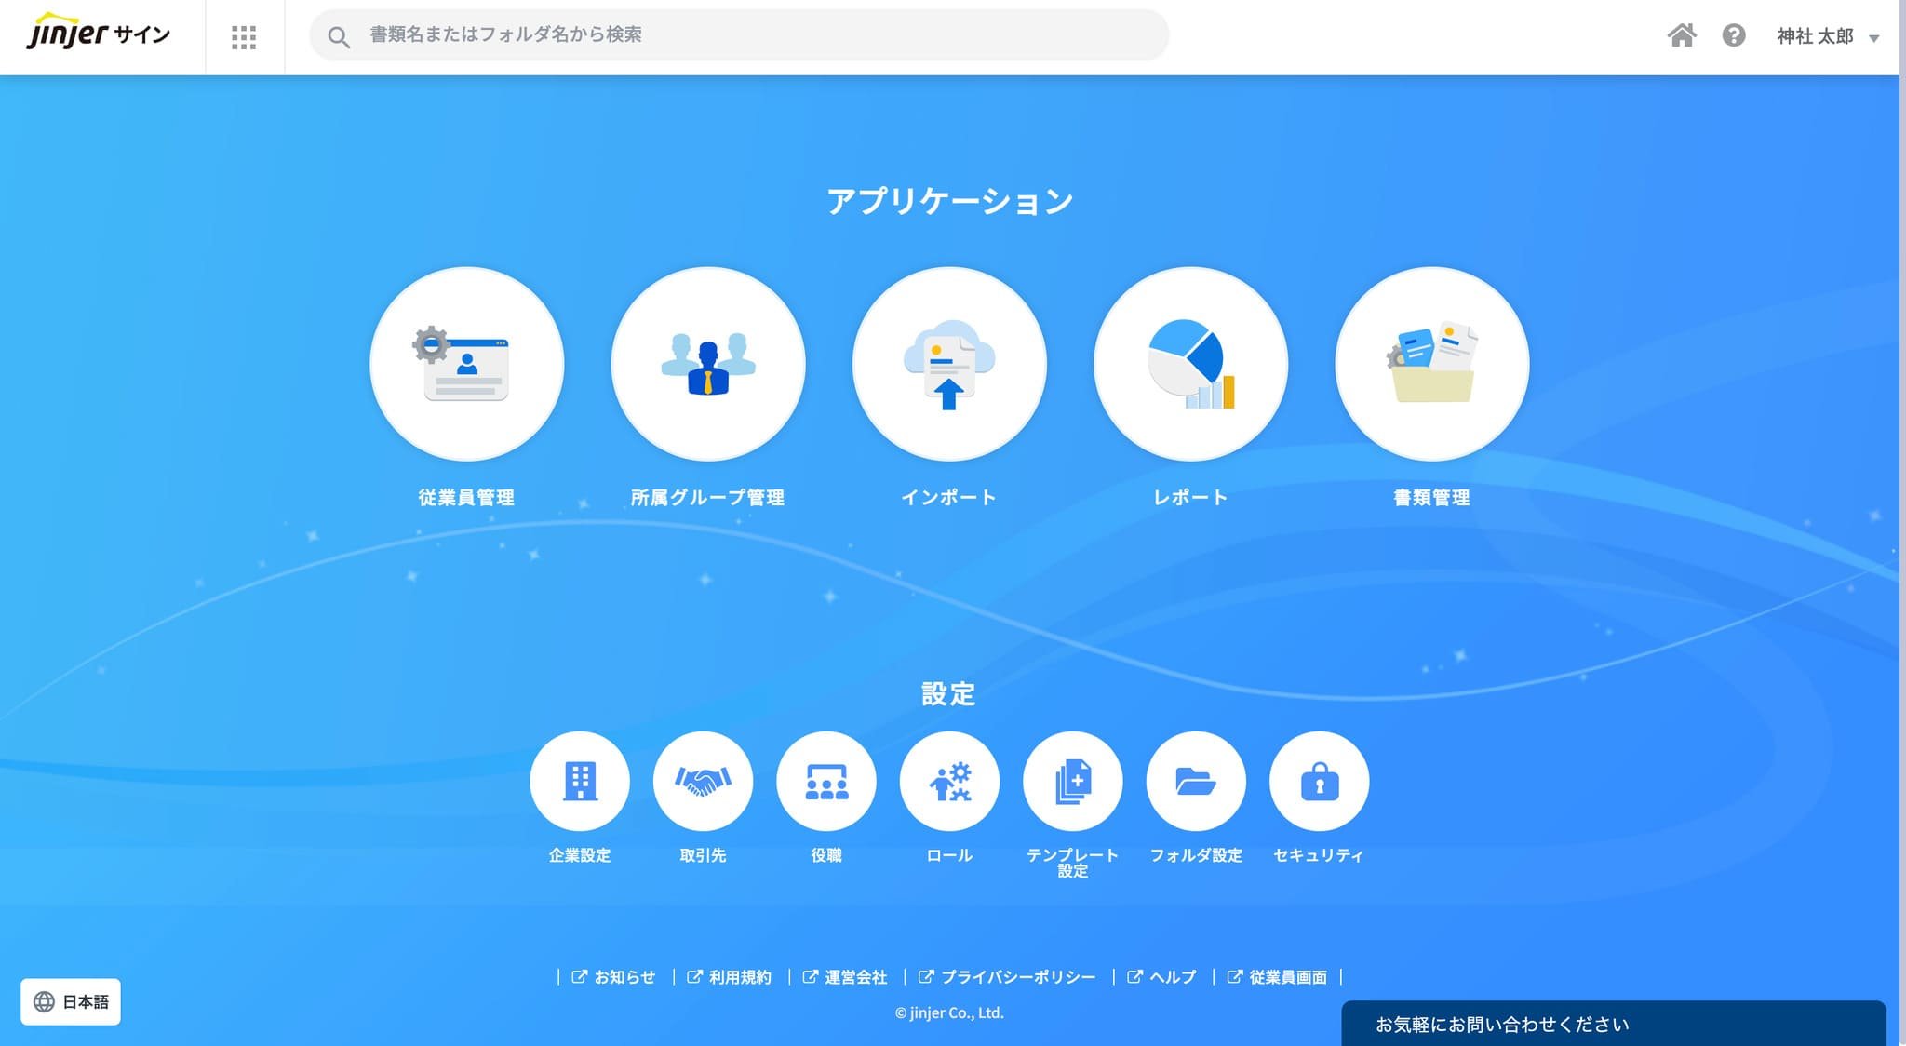This screenshot has height=1046, width=1906.
Task: Open the 従業員管理 application icon
Action: pos(466,364)
